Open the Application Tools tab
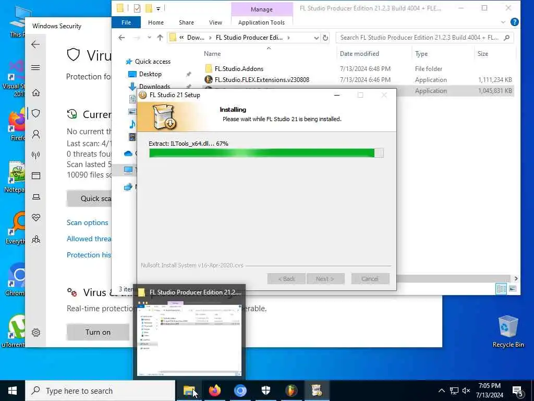The width and height of the screenshot is (534, 401). pos(261,22)
